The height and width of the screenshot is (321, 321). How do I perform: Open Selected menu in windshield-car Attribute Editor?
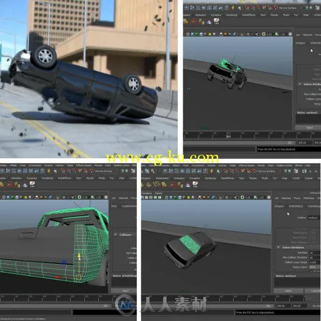(x=286, y=198)
